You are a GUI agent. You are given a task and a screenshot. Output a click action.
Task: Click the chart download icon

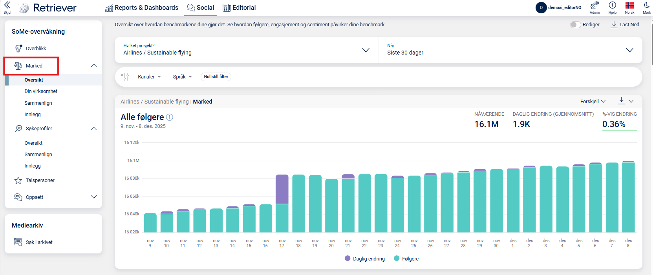[621, 101]
